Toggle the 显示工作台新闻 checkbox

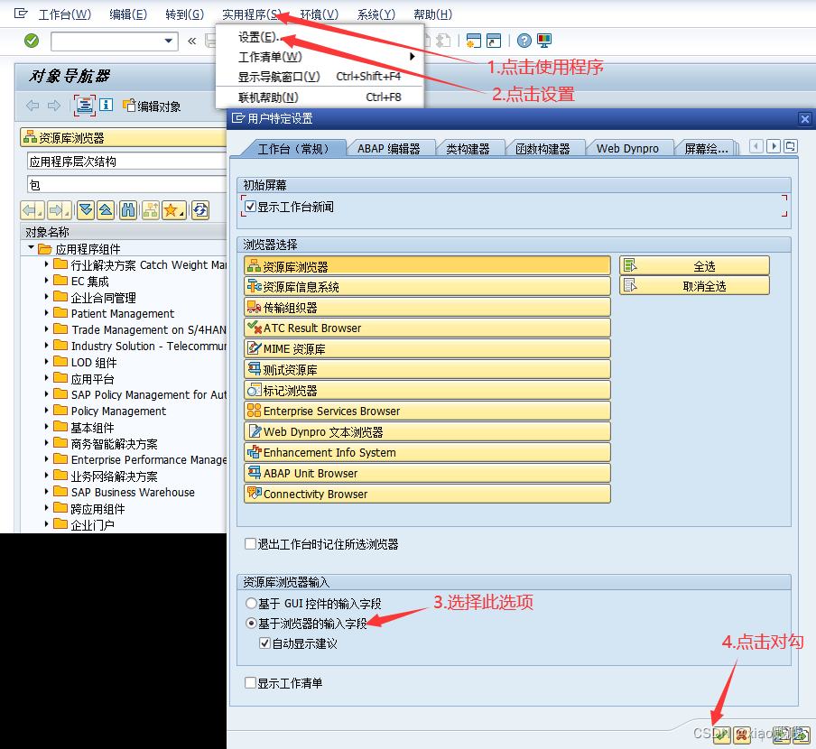point(250,207)
